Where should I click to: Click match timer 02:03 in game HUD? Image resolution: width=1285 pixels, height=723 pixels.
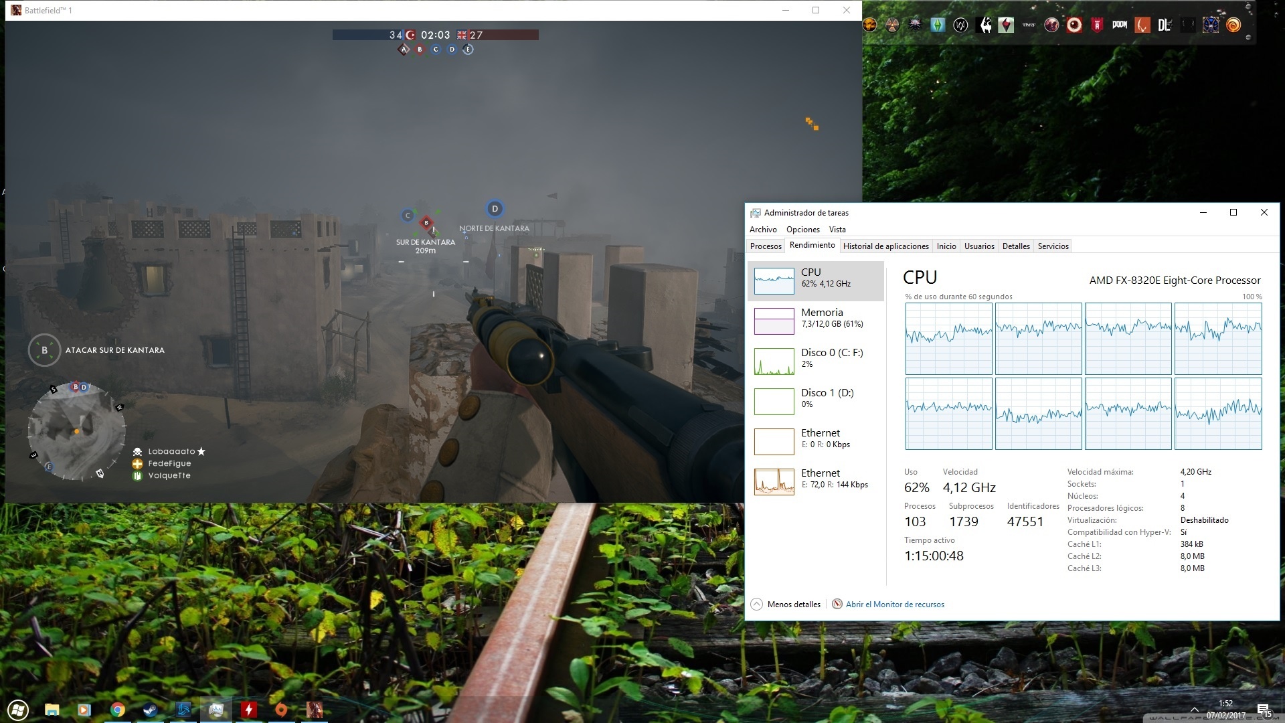click(435, 35)
